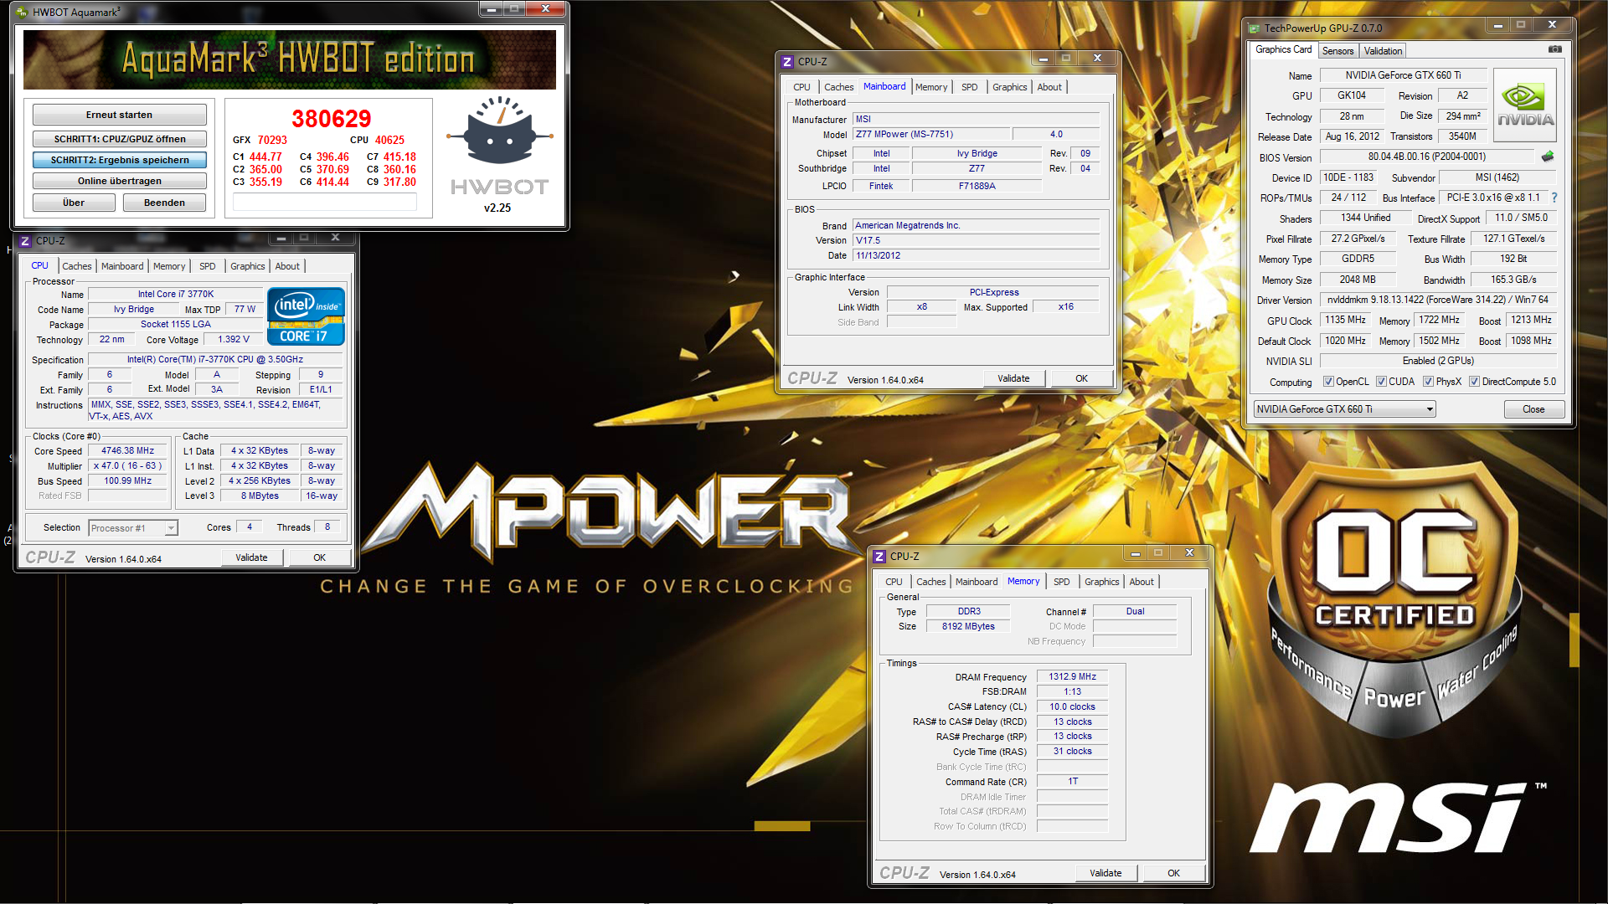Click SCHRITT2: Ergebnis speichern button
Viewport: 1608px width, 904px height.
point(120,160)
